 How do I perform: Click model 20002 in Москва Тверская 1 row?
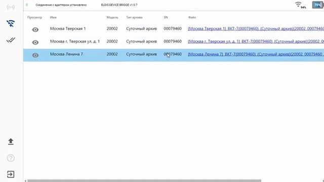tap(112, 28)
